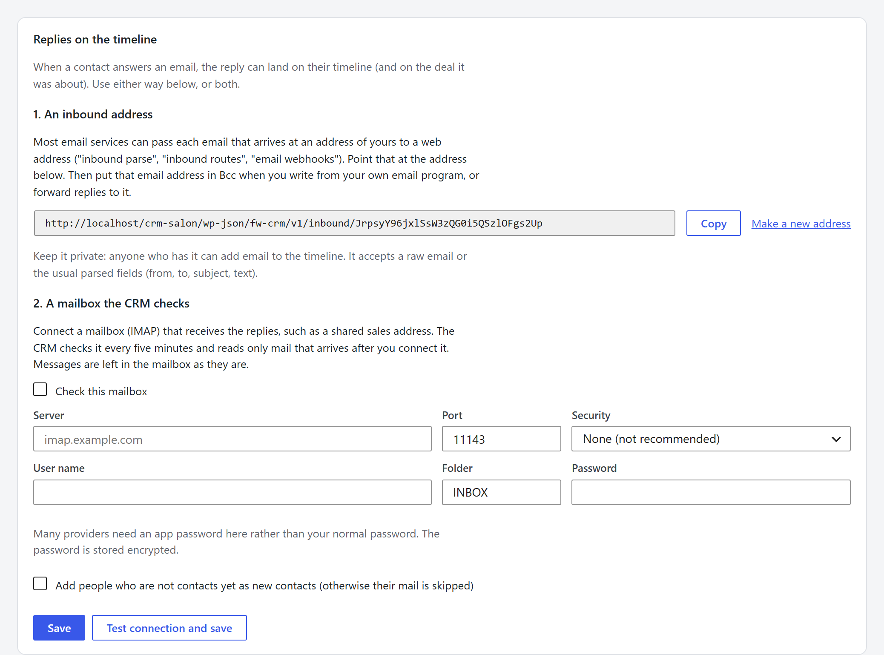This screenshot has width=884, height=655.
Task: Focus the Server input field
Action: 232,439
